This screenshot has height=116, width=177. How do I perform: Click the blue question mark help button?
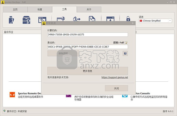125,53
